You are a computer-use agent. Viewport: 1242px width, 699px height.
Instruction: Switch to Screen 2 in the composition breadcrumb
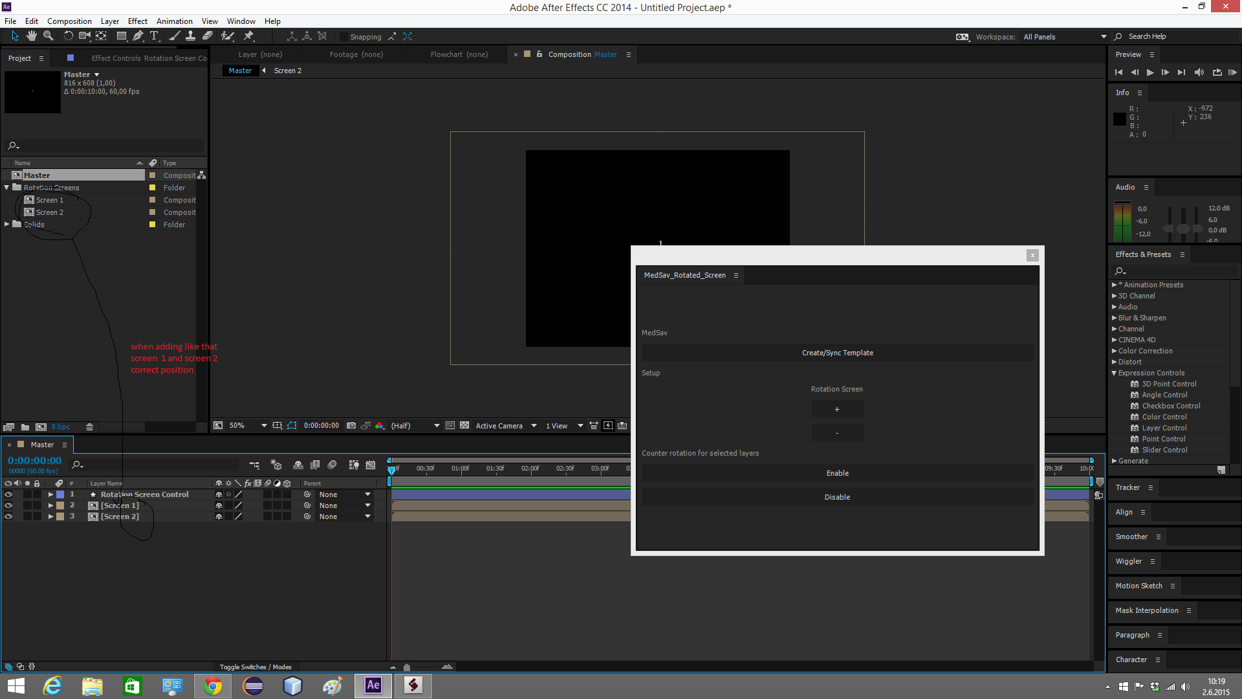click(x=288, y=71)
